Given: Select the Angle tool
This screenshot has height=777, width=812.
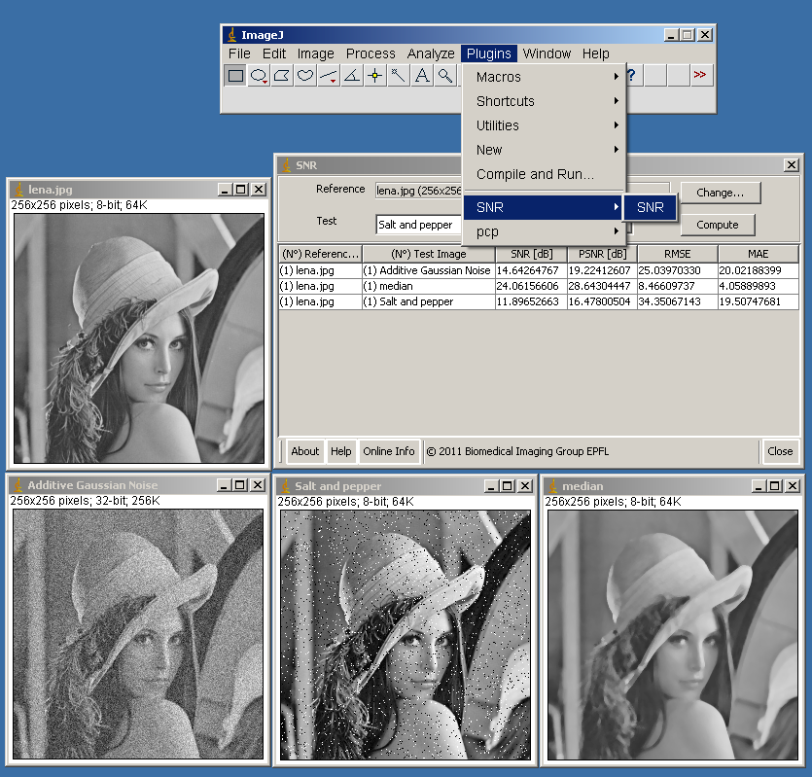Looking at the screenshot, I should (352, 76).
